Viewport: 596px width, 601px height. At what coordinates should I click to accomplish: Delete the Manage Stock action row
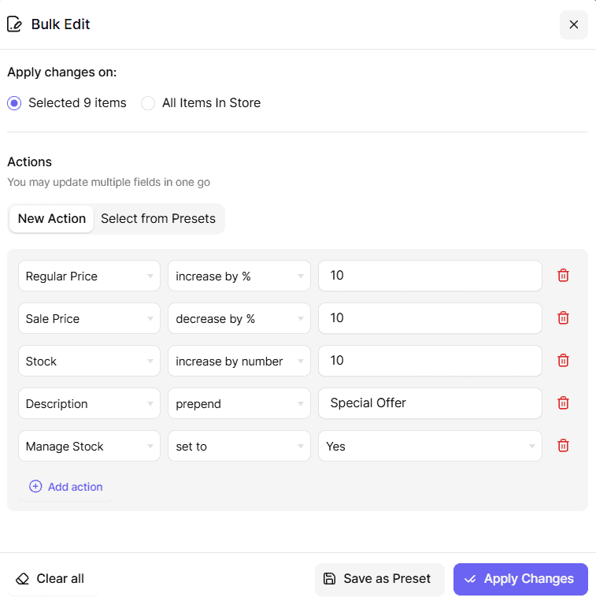coord(563,446)
